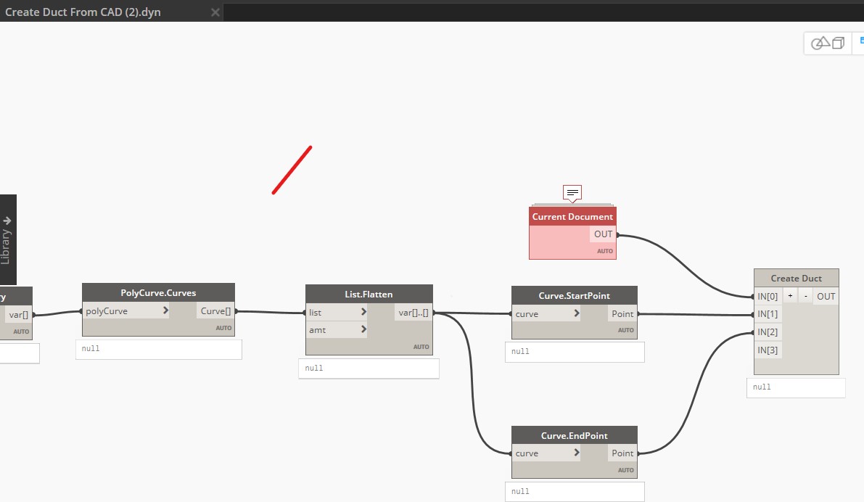Select the PolyCurve.Curves node title
This screenshot has height=502, width=864.
point(158,292)
